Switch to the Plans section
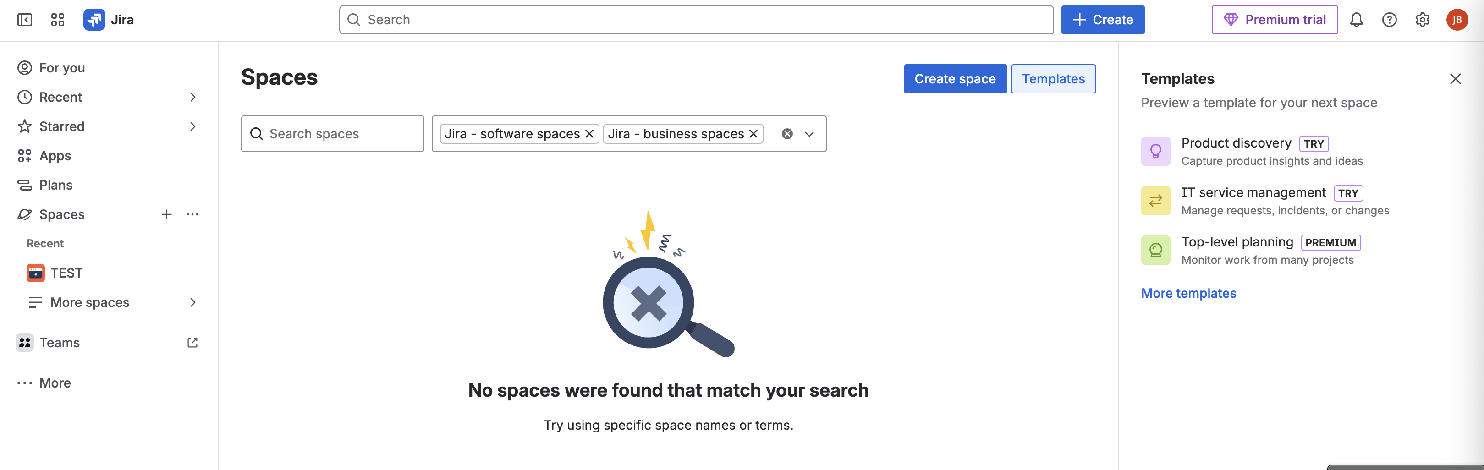This screenshot has width=1484, height=470. (55, 184)
